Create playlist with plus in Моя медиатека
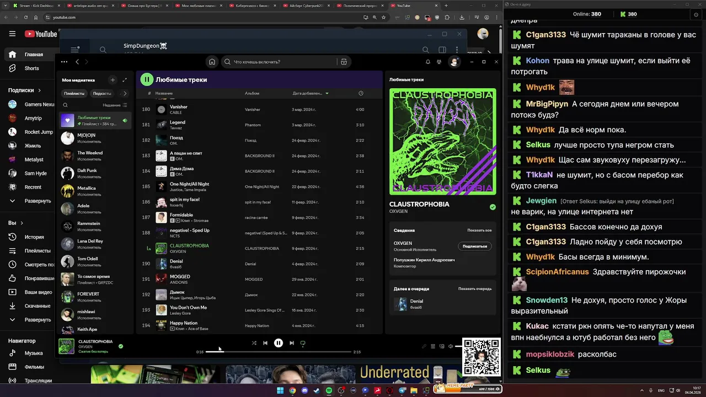 point(113,80)
